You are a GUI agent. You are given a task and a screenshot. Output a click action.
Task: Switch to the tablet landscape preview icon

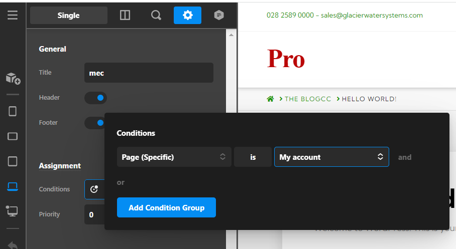pyautogui.click(x=13, y=136)
